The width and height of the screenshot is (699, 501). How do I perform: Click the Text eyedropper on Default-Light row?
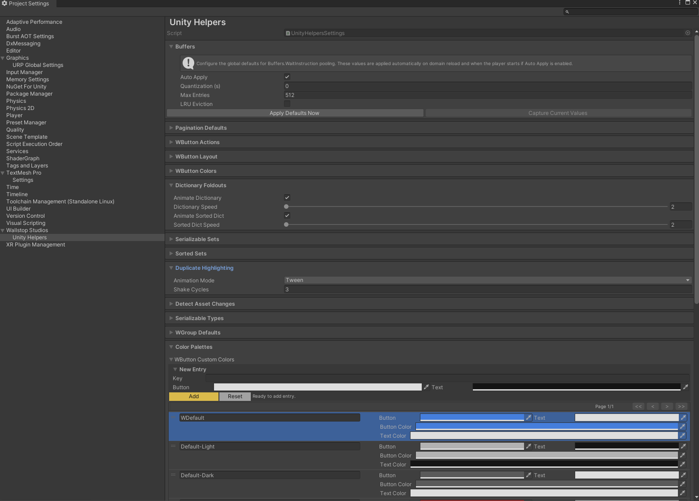point(683,446)
